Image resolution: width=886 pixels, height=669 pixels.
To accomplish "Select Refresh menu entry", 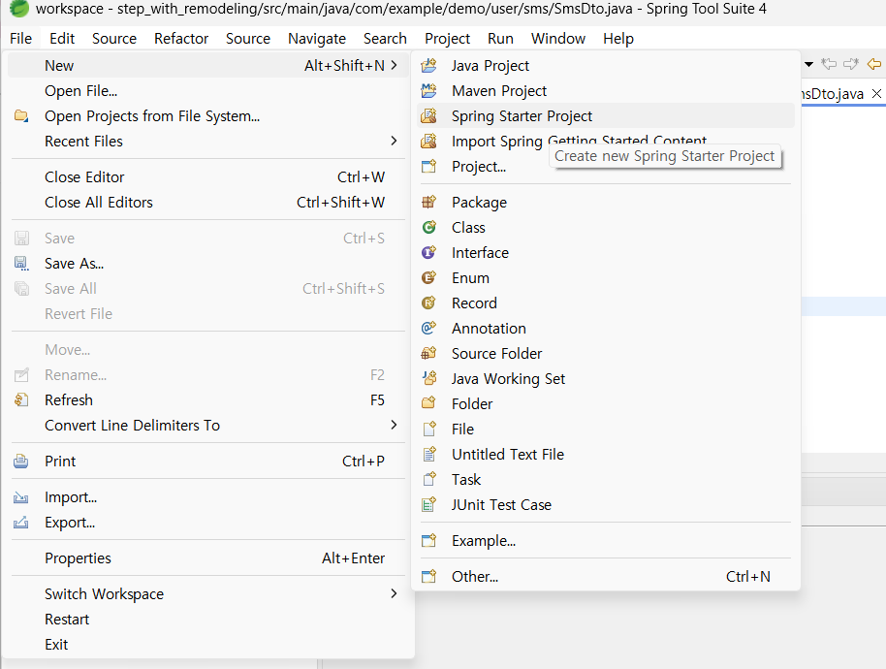I will (x=207, y=400).
